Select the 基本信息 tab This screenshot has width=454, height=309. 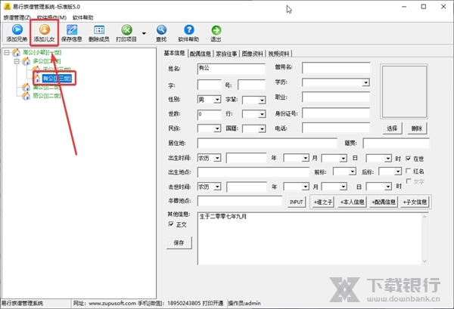174,53
